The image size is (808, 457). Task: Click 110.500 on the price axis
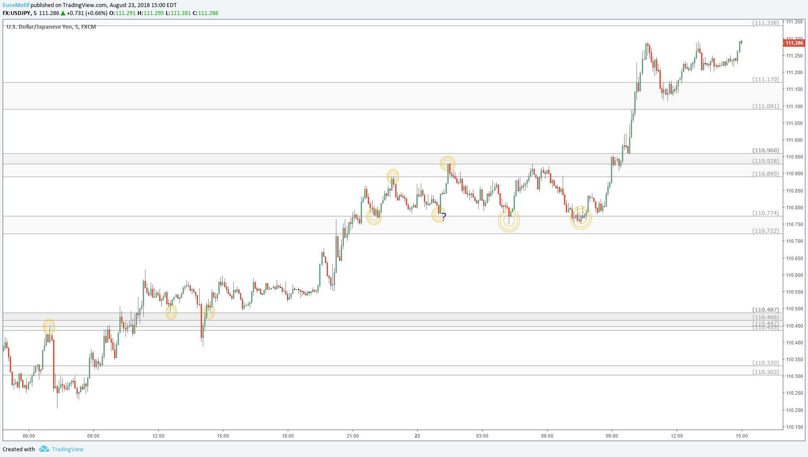point(794,309)
